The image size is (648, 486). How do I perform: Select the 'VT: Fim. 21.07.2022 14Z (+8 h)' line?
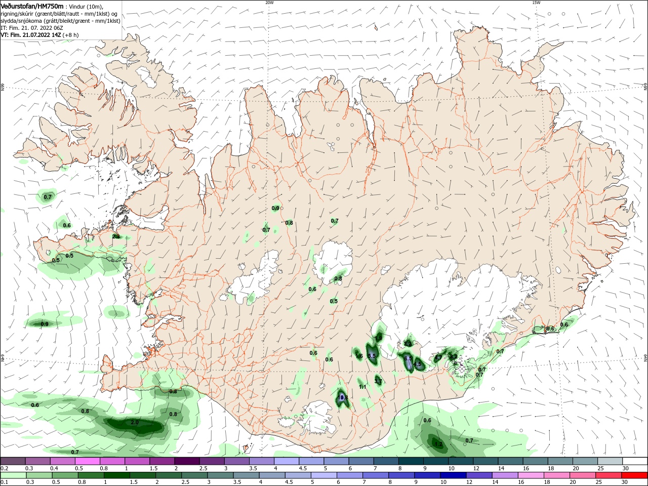click(39, 35)
